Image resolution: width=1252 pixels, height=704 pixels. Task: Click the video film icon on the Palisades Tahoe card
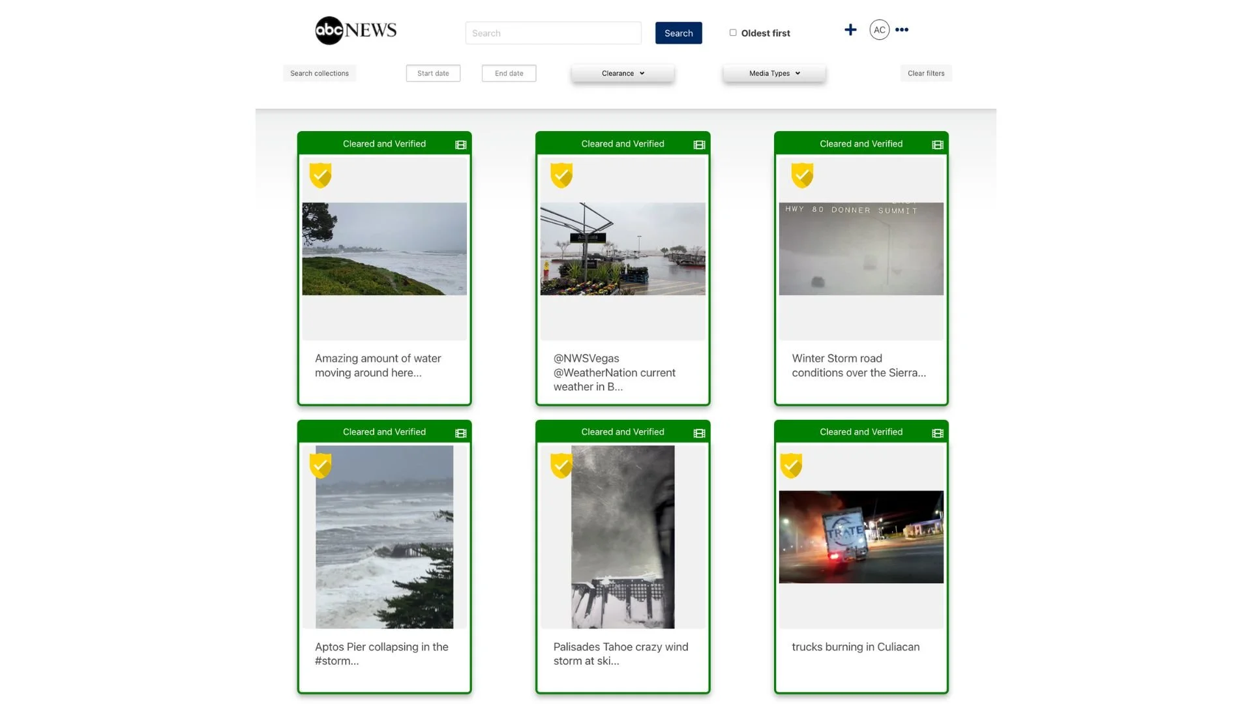[x=699, y=433]
